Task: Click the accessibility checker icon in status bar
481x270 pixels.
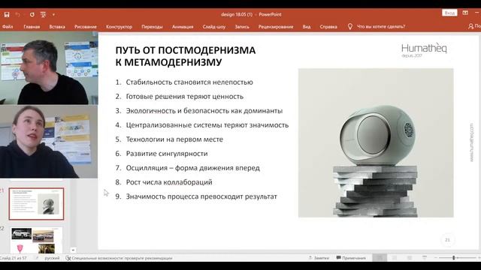Action: (68, 258)
